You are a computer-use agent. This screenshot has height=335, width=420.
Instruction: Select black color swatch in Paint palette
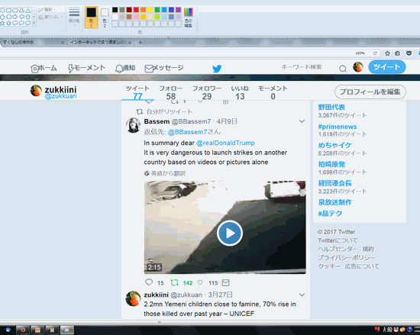coord(115,10)
